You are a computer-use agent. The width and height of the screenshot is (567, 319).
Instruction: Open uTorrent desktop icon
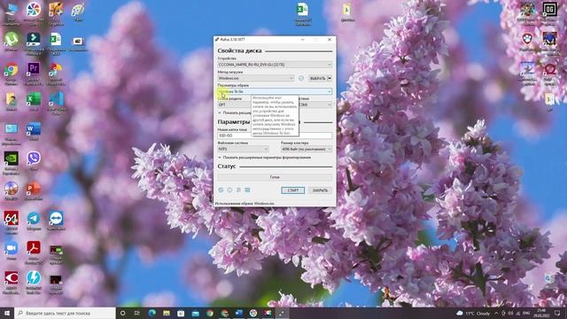12,39
